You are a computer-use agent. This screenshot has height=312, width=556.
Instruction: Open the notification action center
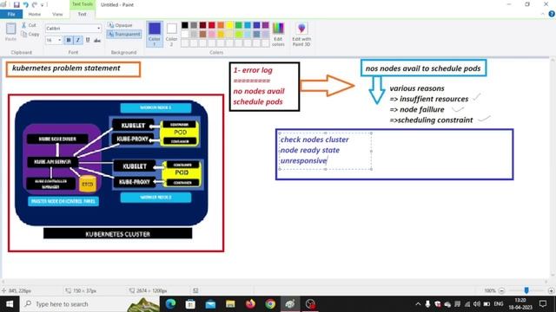click(543, 304)
